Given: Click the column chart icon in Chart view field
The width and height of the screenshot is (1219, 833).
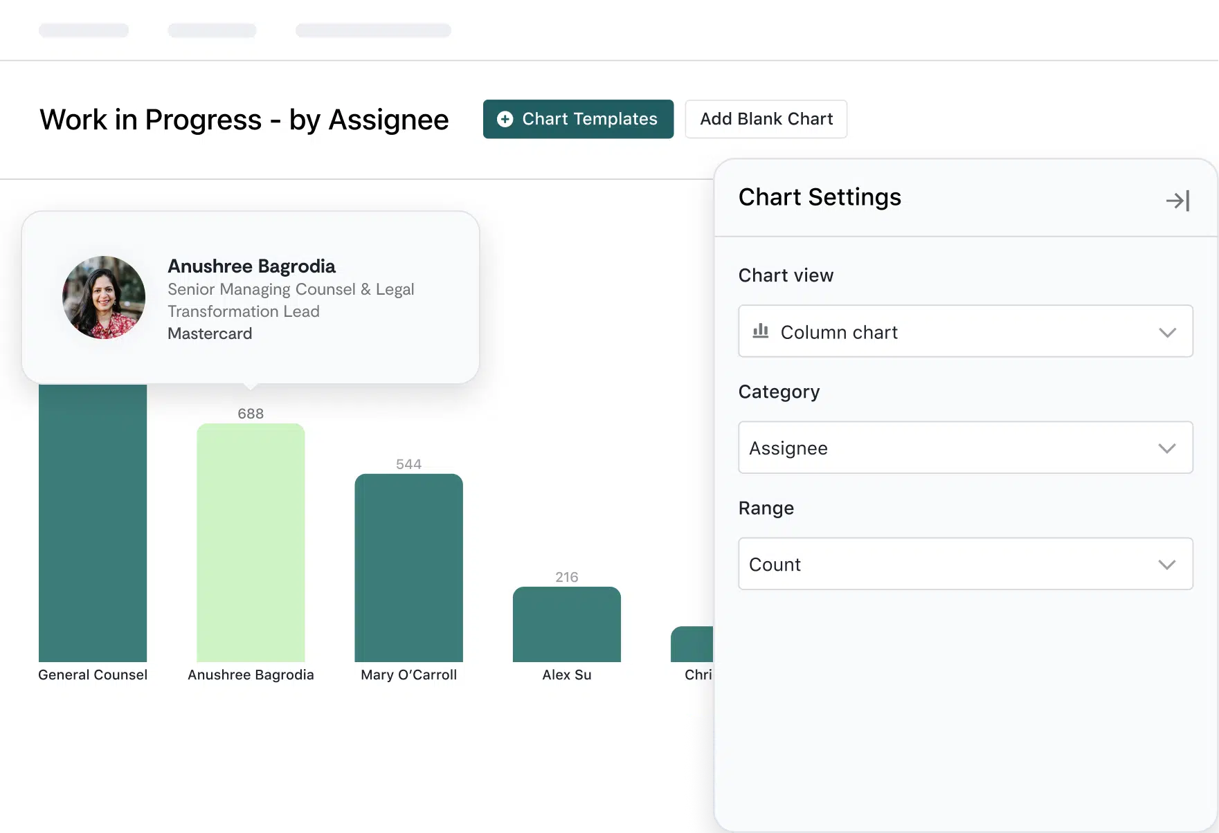Looking at the screenshot, I should (x=761, y=331).
